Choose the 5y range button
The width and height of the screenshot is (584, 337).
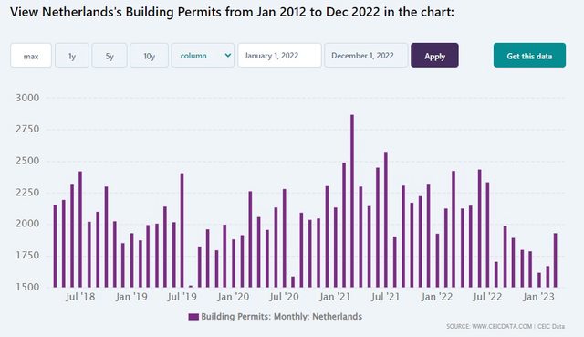tap(109, 56)
